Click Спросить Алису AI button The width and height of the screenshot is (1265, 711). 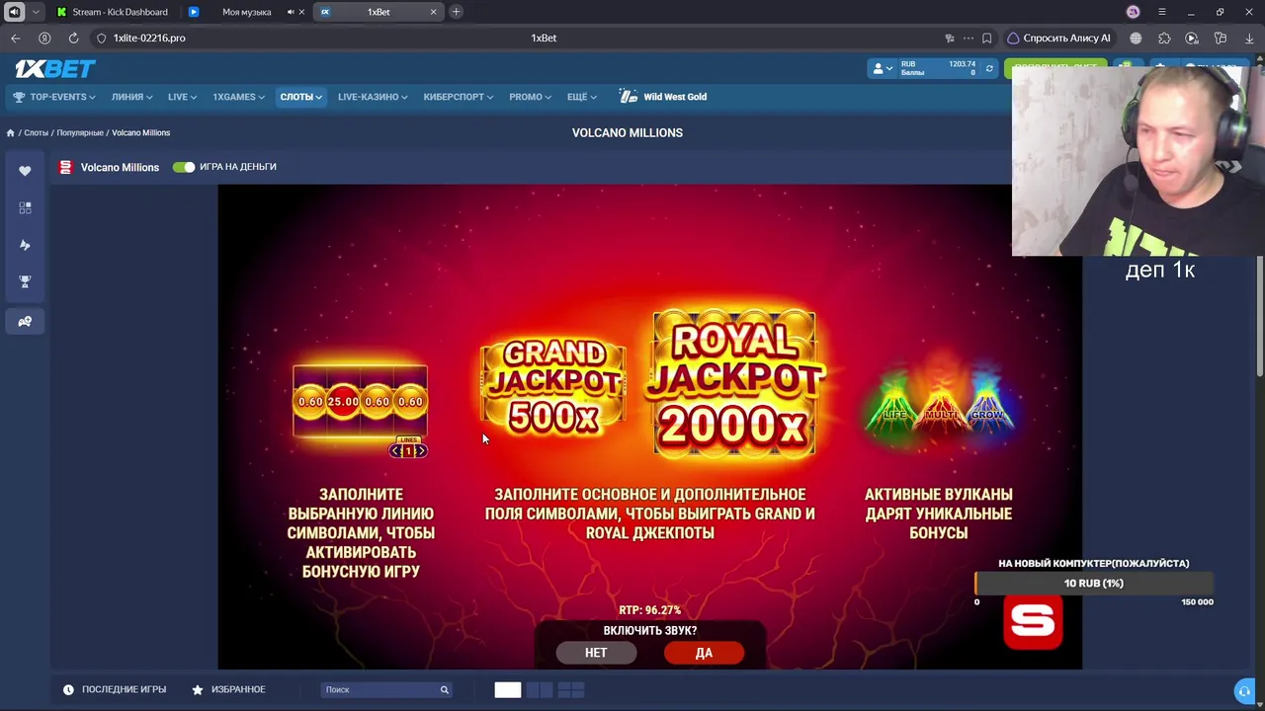click(x=1058, y=38)
